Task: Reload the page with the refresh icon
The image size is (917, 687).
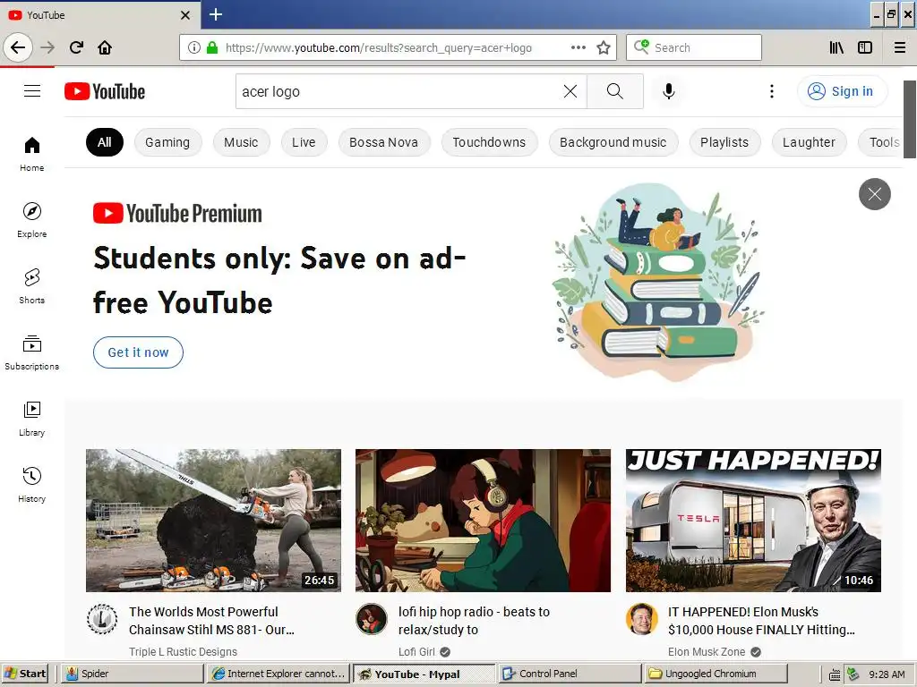Action: (77, 47)
